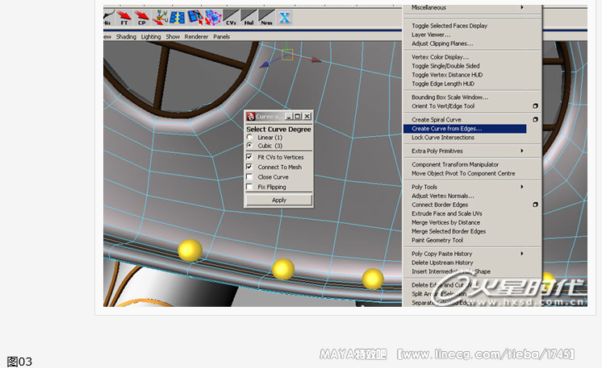
Task: Click the Curve options dialog title icon
Action: click(251, 117)
